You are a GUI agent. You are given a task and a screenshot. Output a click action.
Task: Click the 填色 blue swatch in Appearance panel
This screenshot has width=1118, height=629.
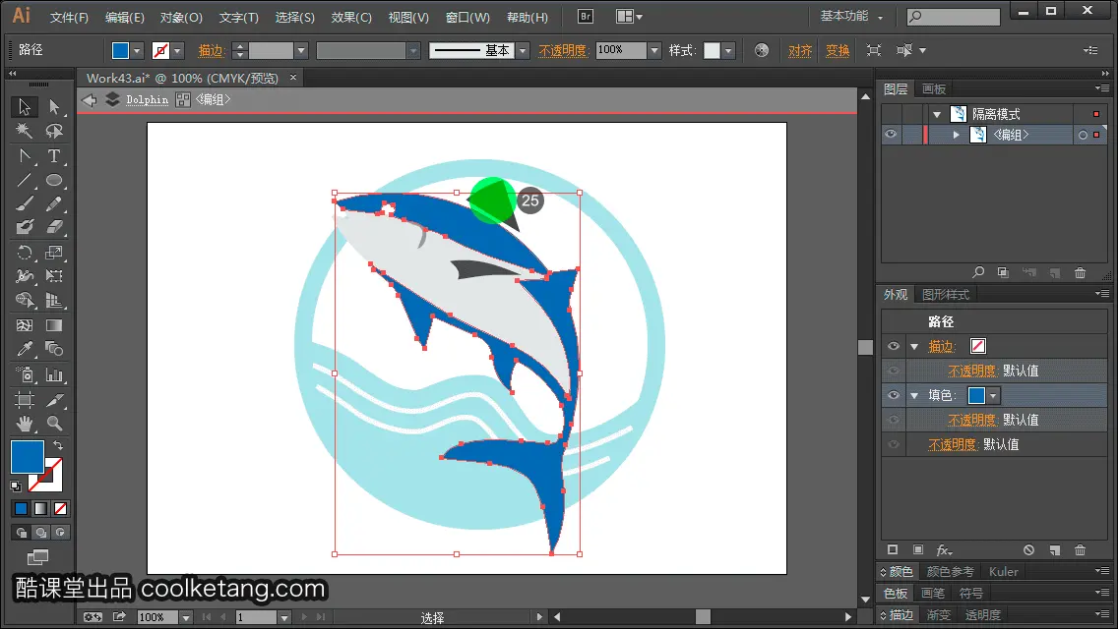[x=976, y=395]
